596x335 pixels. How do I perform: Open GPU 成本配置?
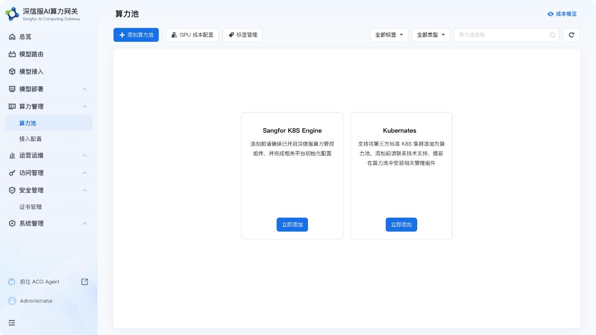coord(192,35)
